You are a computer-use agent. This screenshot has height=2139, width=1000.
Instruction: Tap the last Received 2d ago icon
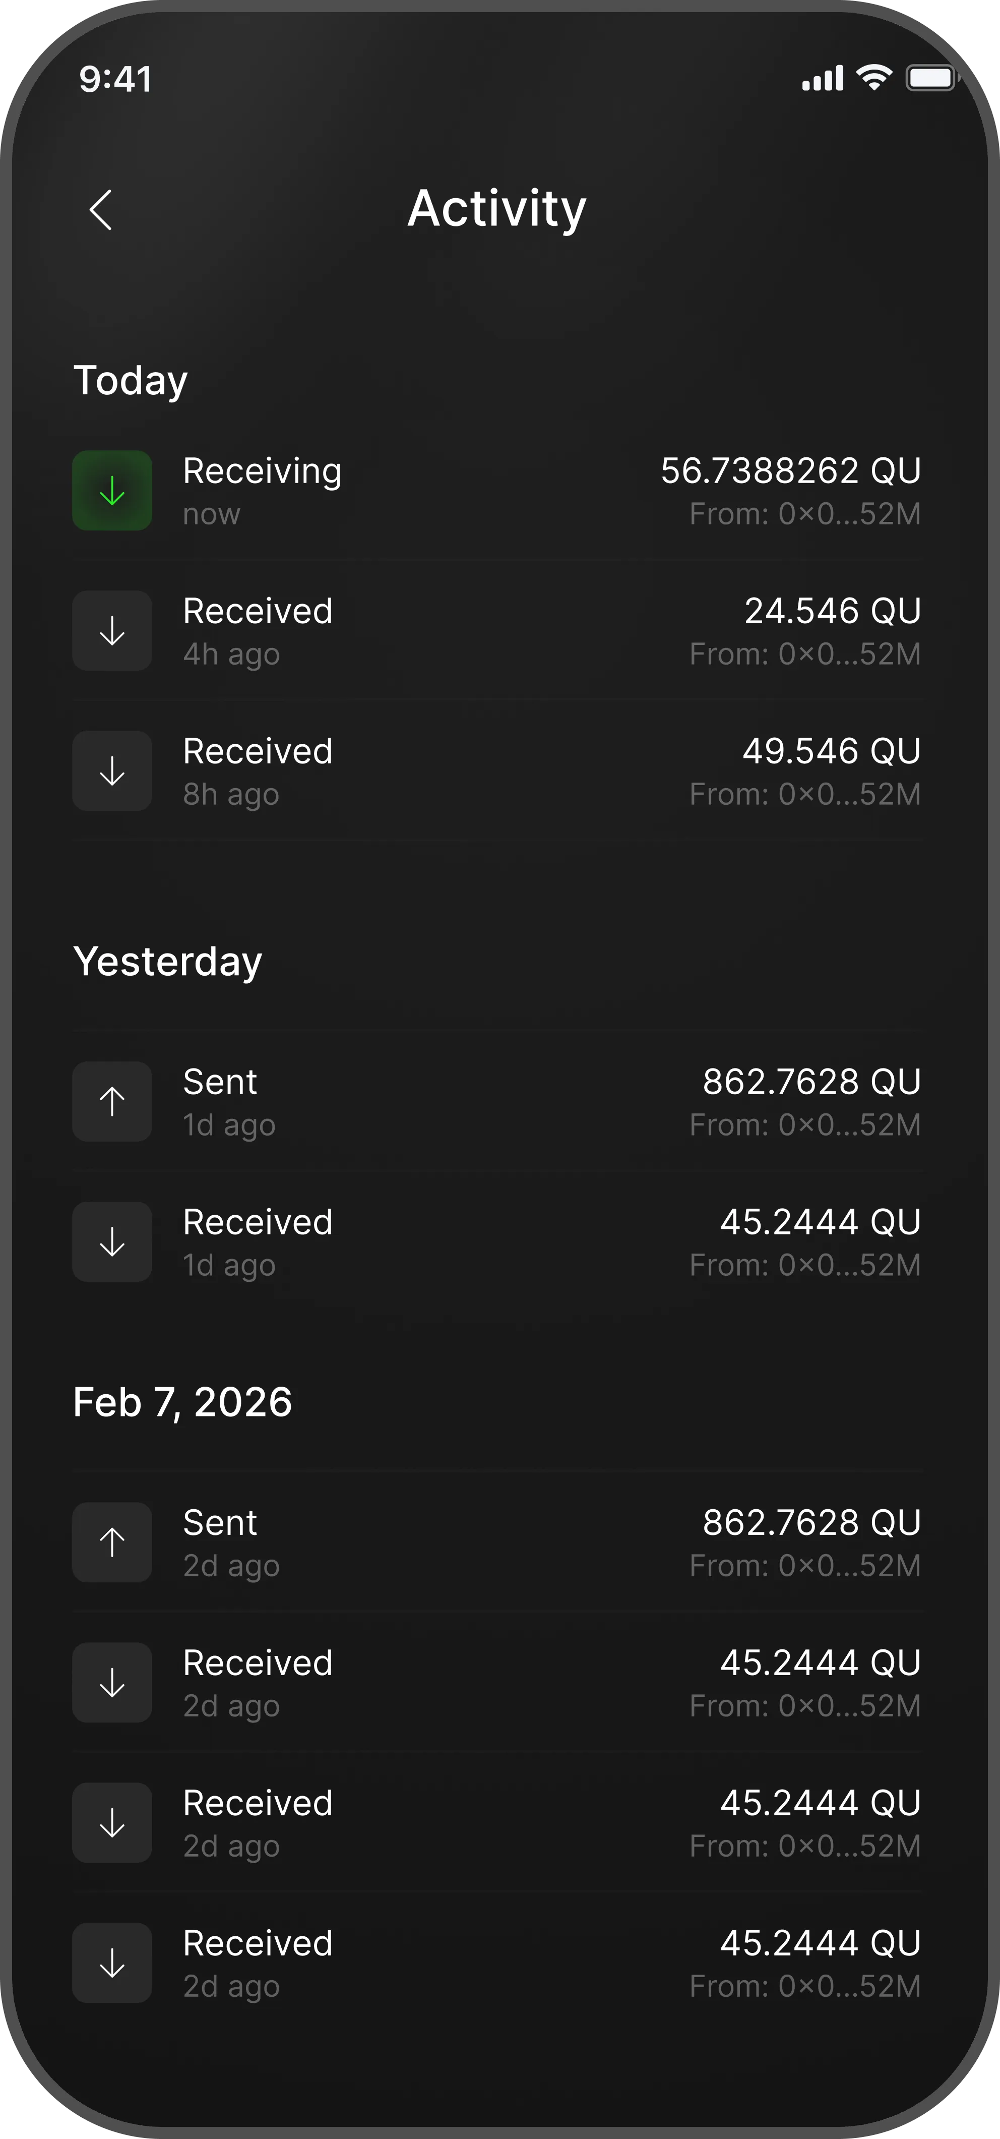coord(112,1963)
